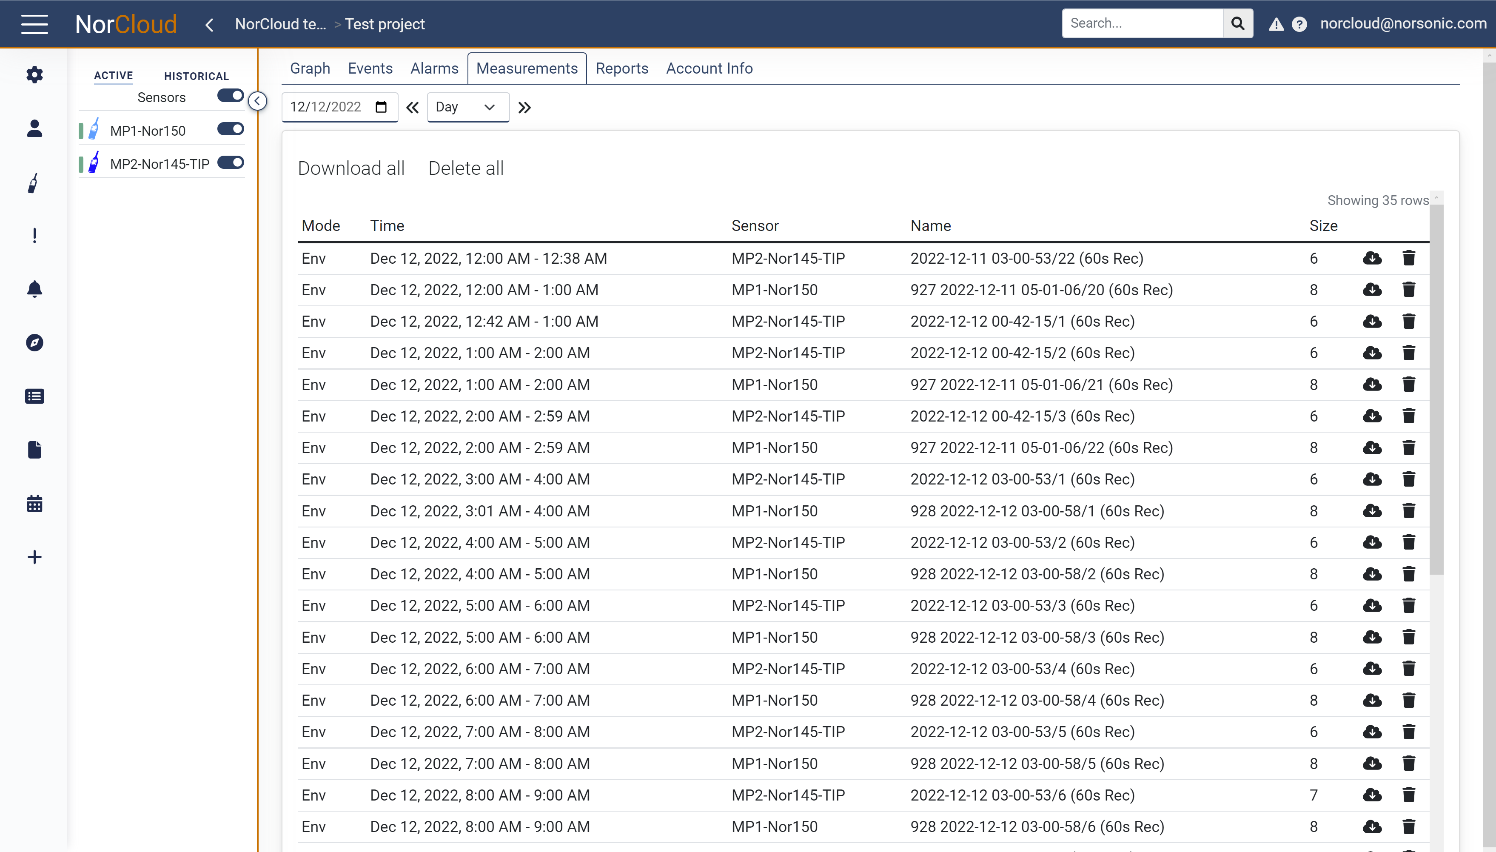Delete measurement 927 2022-12-11 05-01-06/20

[x=1409, y=290]
